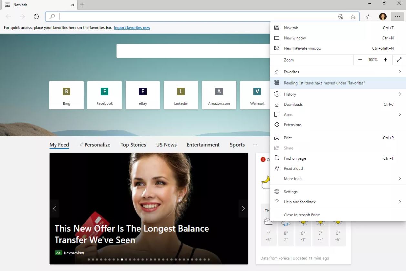Open the Favorites list toolbar icon
Image resolution: width=406 pixels, height=271 pixels.
[368, 17]
